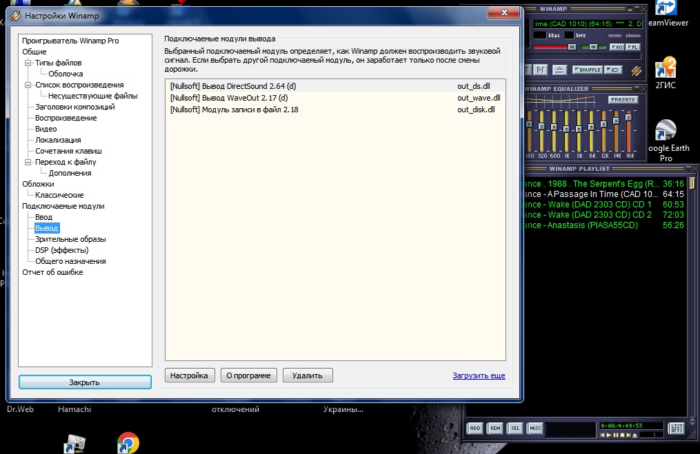Viewport: 700px width, 454px height.
Task: Select playlist entry The Serpent's Egg
Action: (604, 184)
